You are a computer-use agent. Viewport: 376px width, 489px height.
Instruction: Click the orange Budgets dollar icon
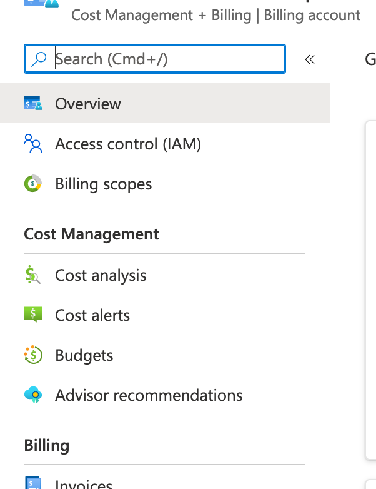click(32, 355)
